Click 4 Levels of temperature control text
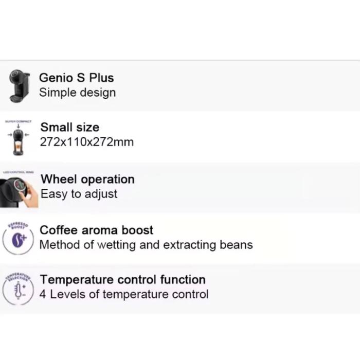The width and height of the screenshot is (360, 360). pos(124,294)
